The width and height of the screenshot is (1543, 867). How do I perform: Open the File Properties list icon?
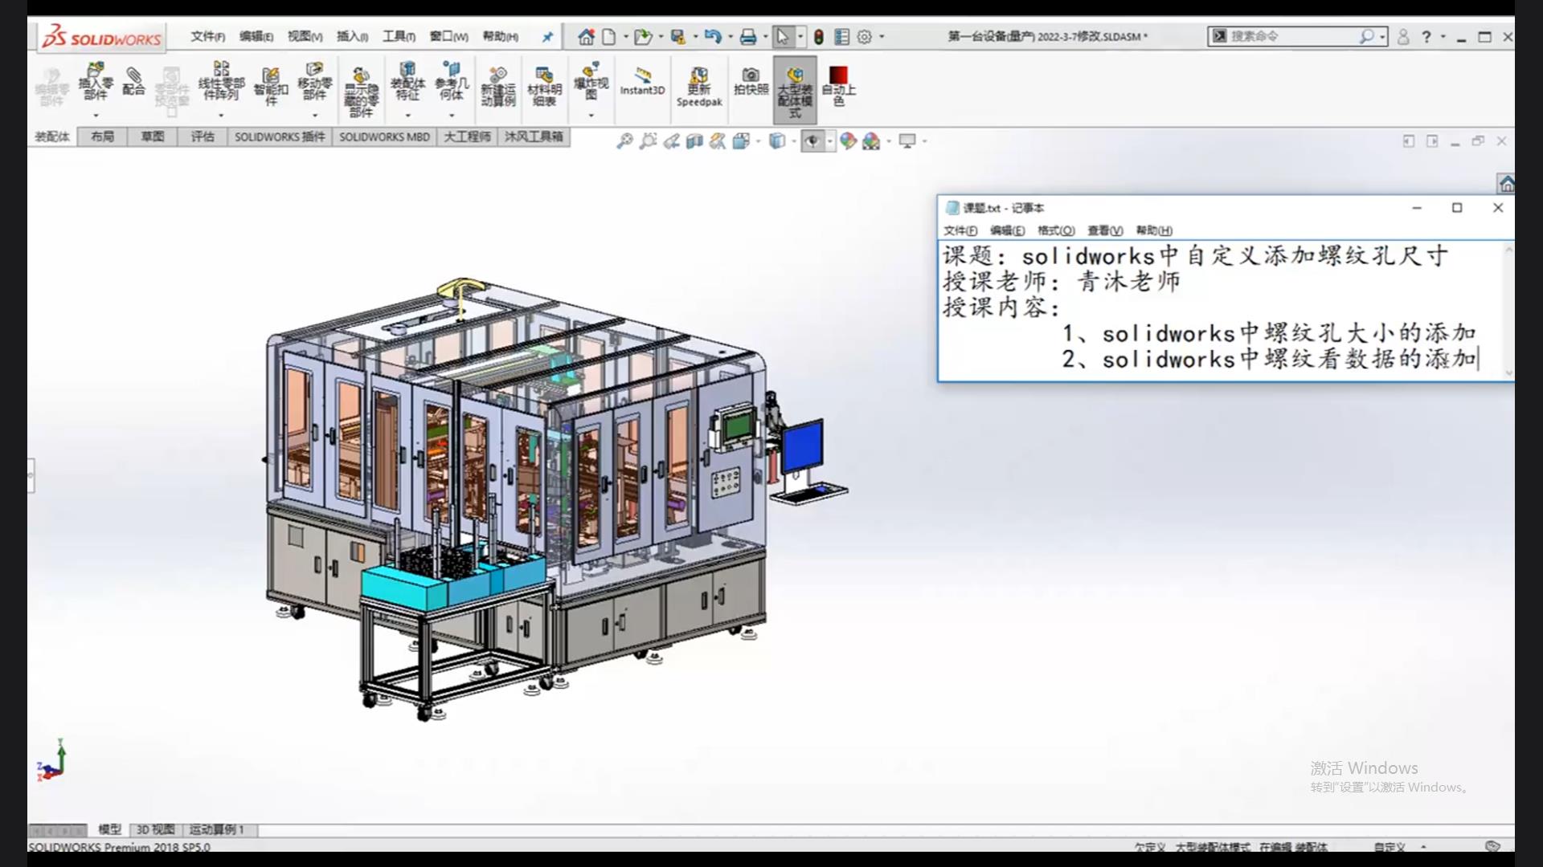tap(841, 37)
